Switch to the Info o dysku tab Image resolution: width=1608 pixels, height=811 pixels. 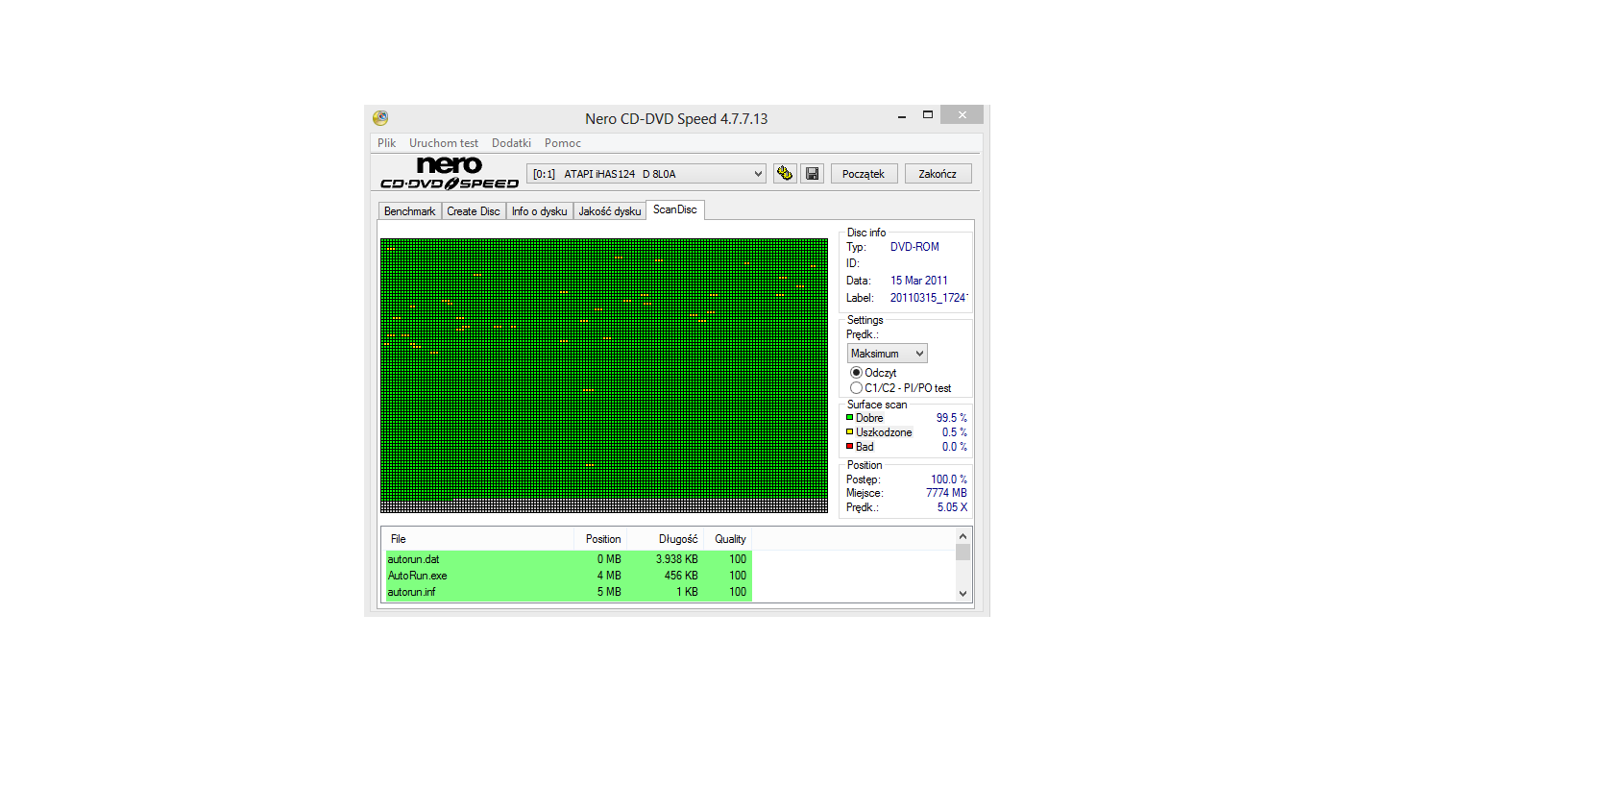[540, 211]
